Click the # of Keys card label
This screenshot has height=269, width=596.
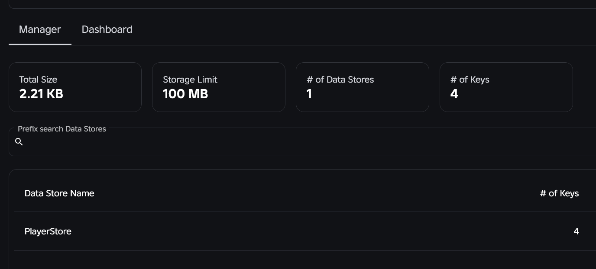[x=470, y=80]
